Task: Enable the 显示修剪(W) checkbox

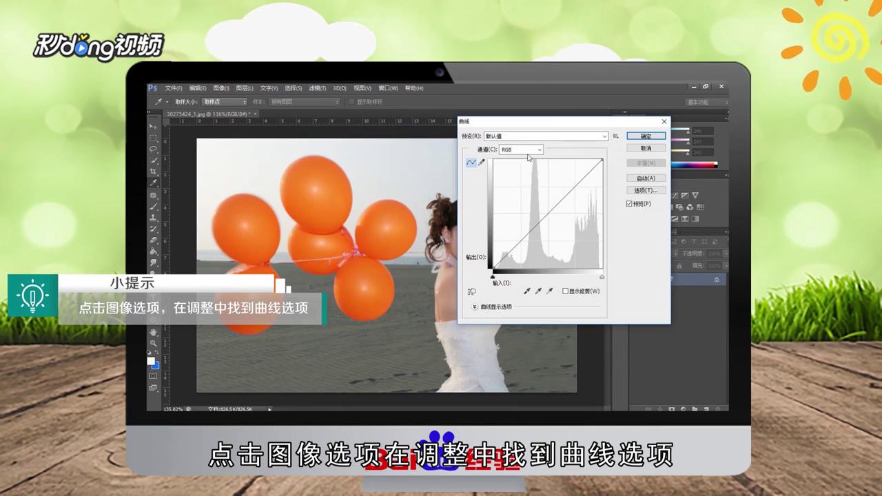Action: point(565,291)
